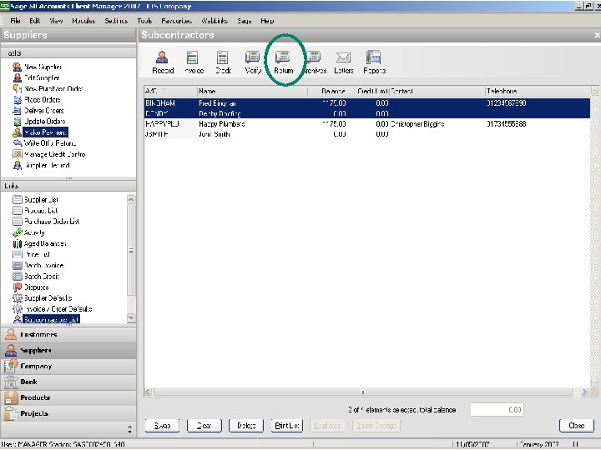Open the Tools menu

point(144,21)
